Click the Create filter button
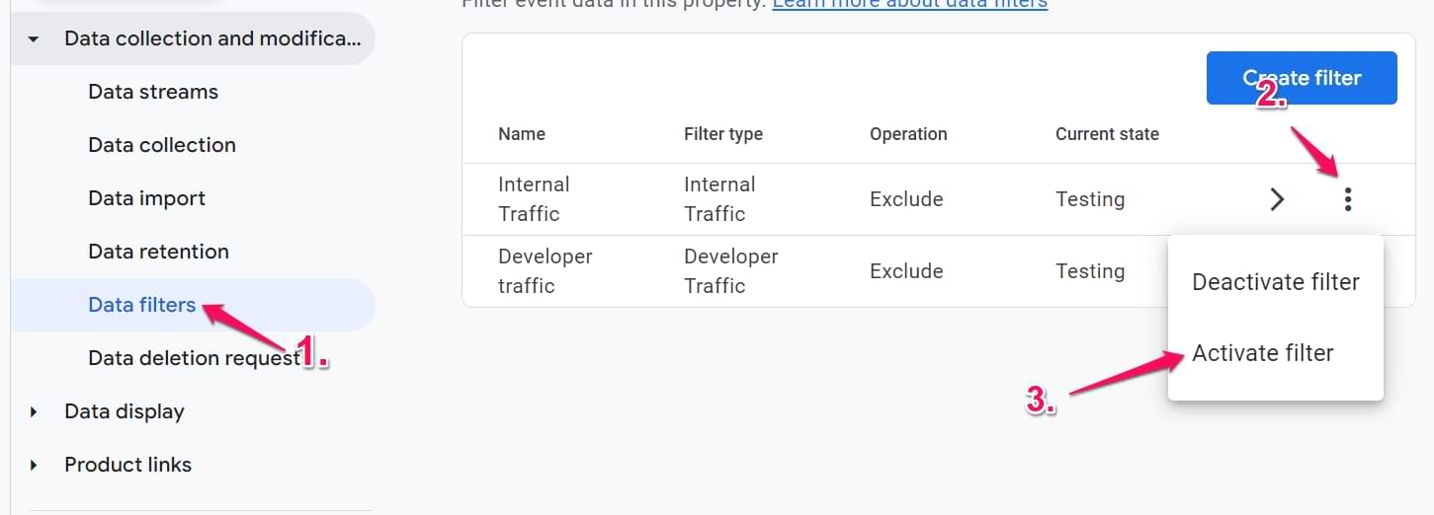The width and height of the screenshot is (1434, 515). pos(1301,78)
